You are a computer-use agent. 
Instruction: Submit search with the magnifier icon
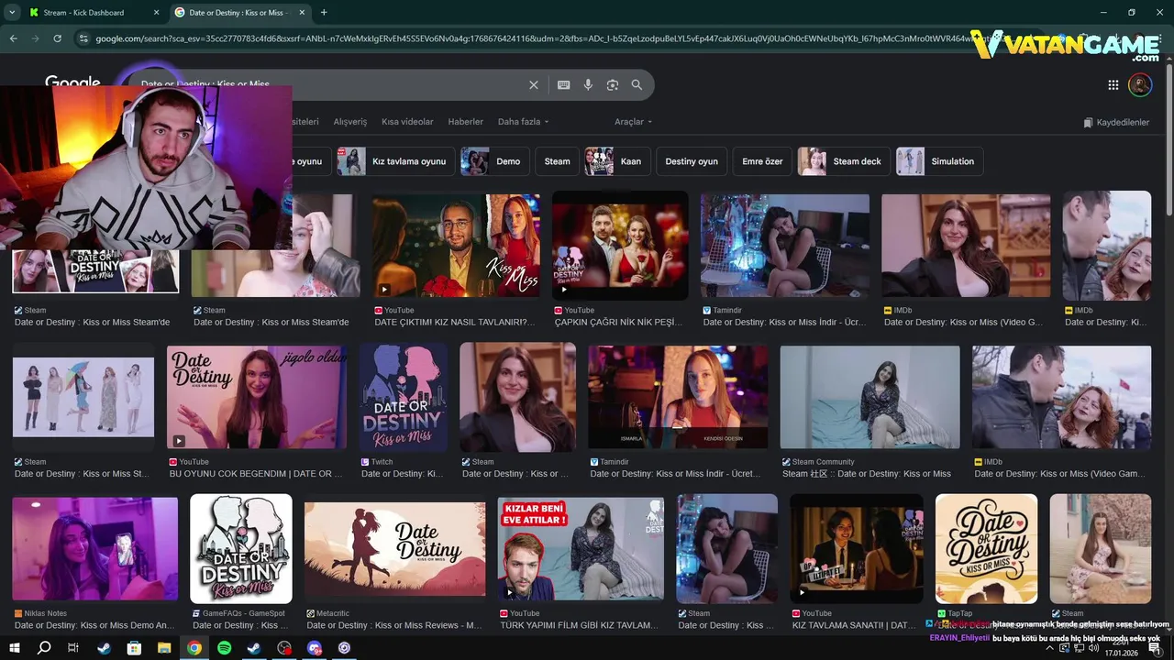637,84
